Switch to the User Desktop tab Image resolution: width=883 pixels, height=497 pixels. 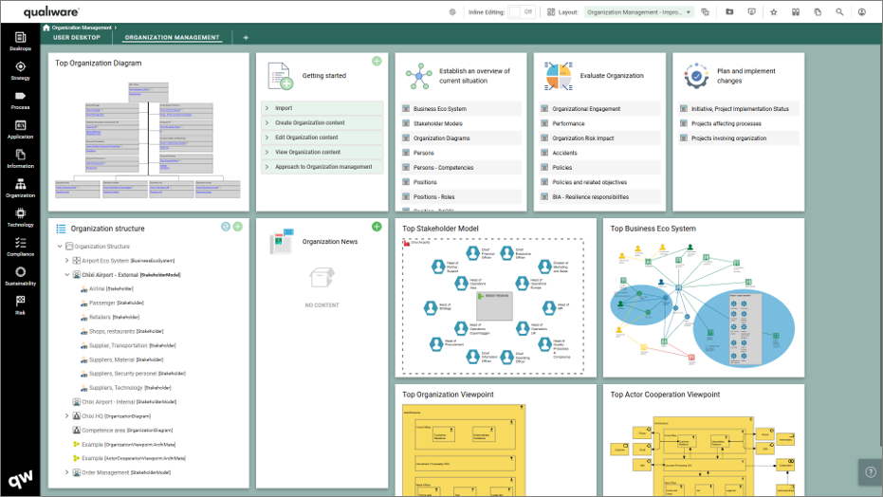[x=77, y=38]
